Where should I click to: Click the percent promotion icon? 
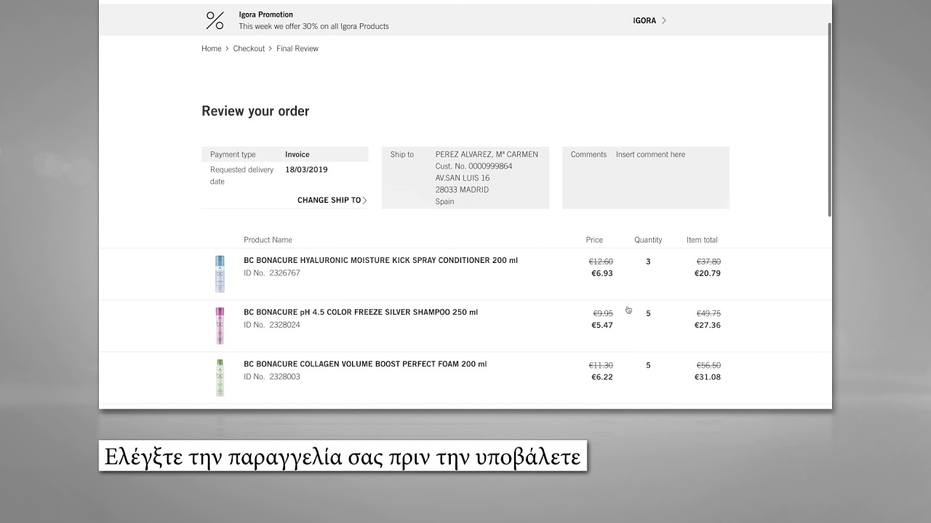pos(215,20)
